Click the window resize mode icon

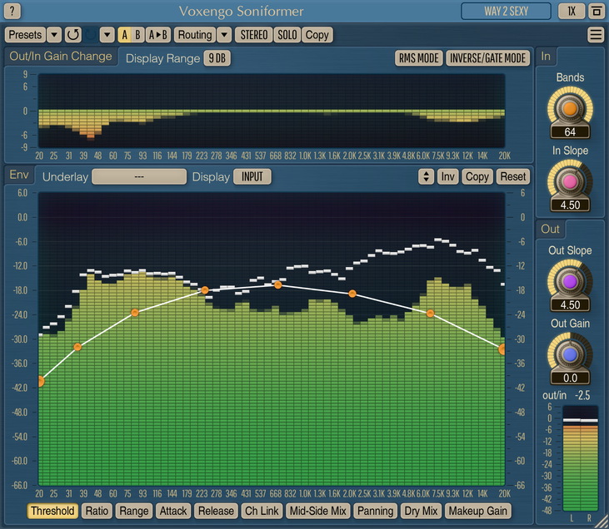[597, 12]
